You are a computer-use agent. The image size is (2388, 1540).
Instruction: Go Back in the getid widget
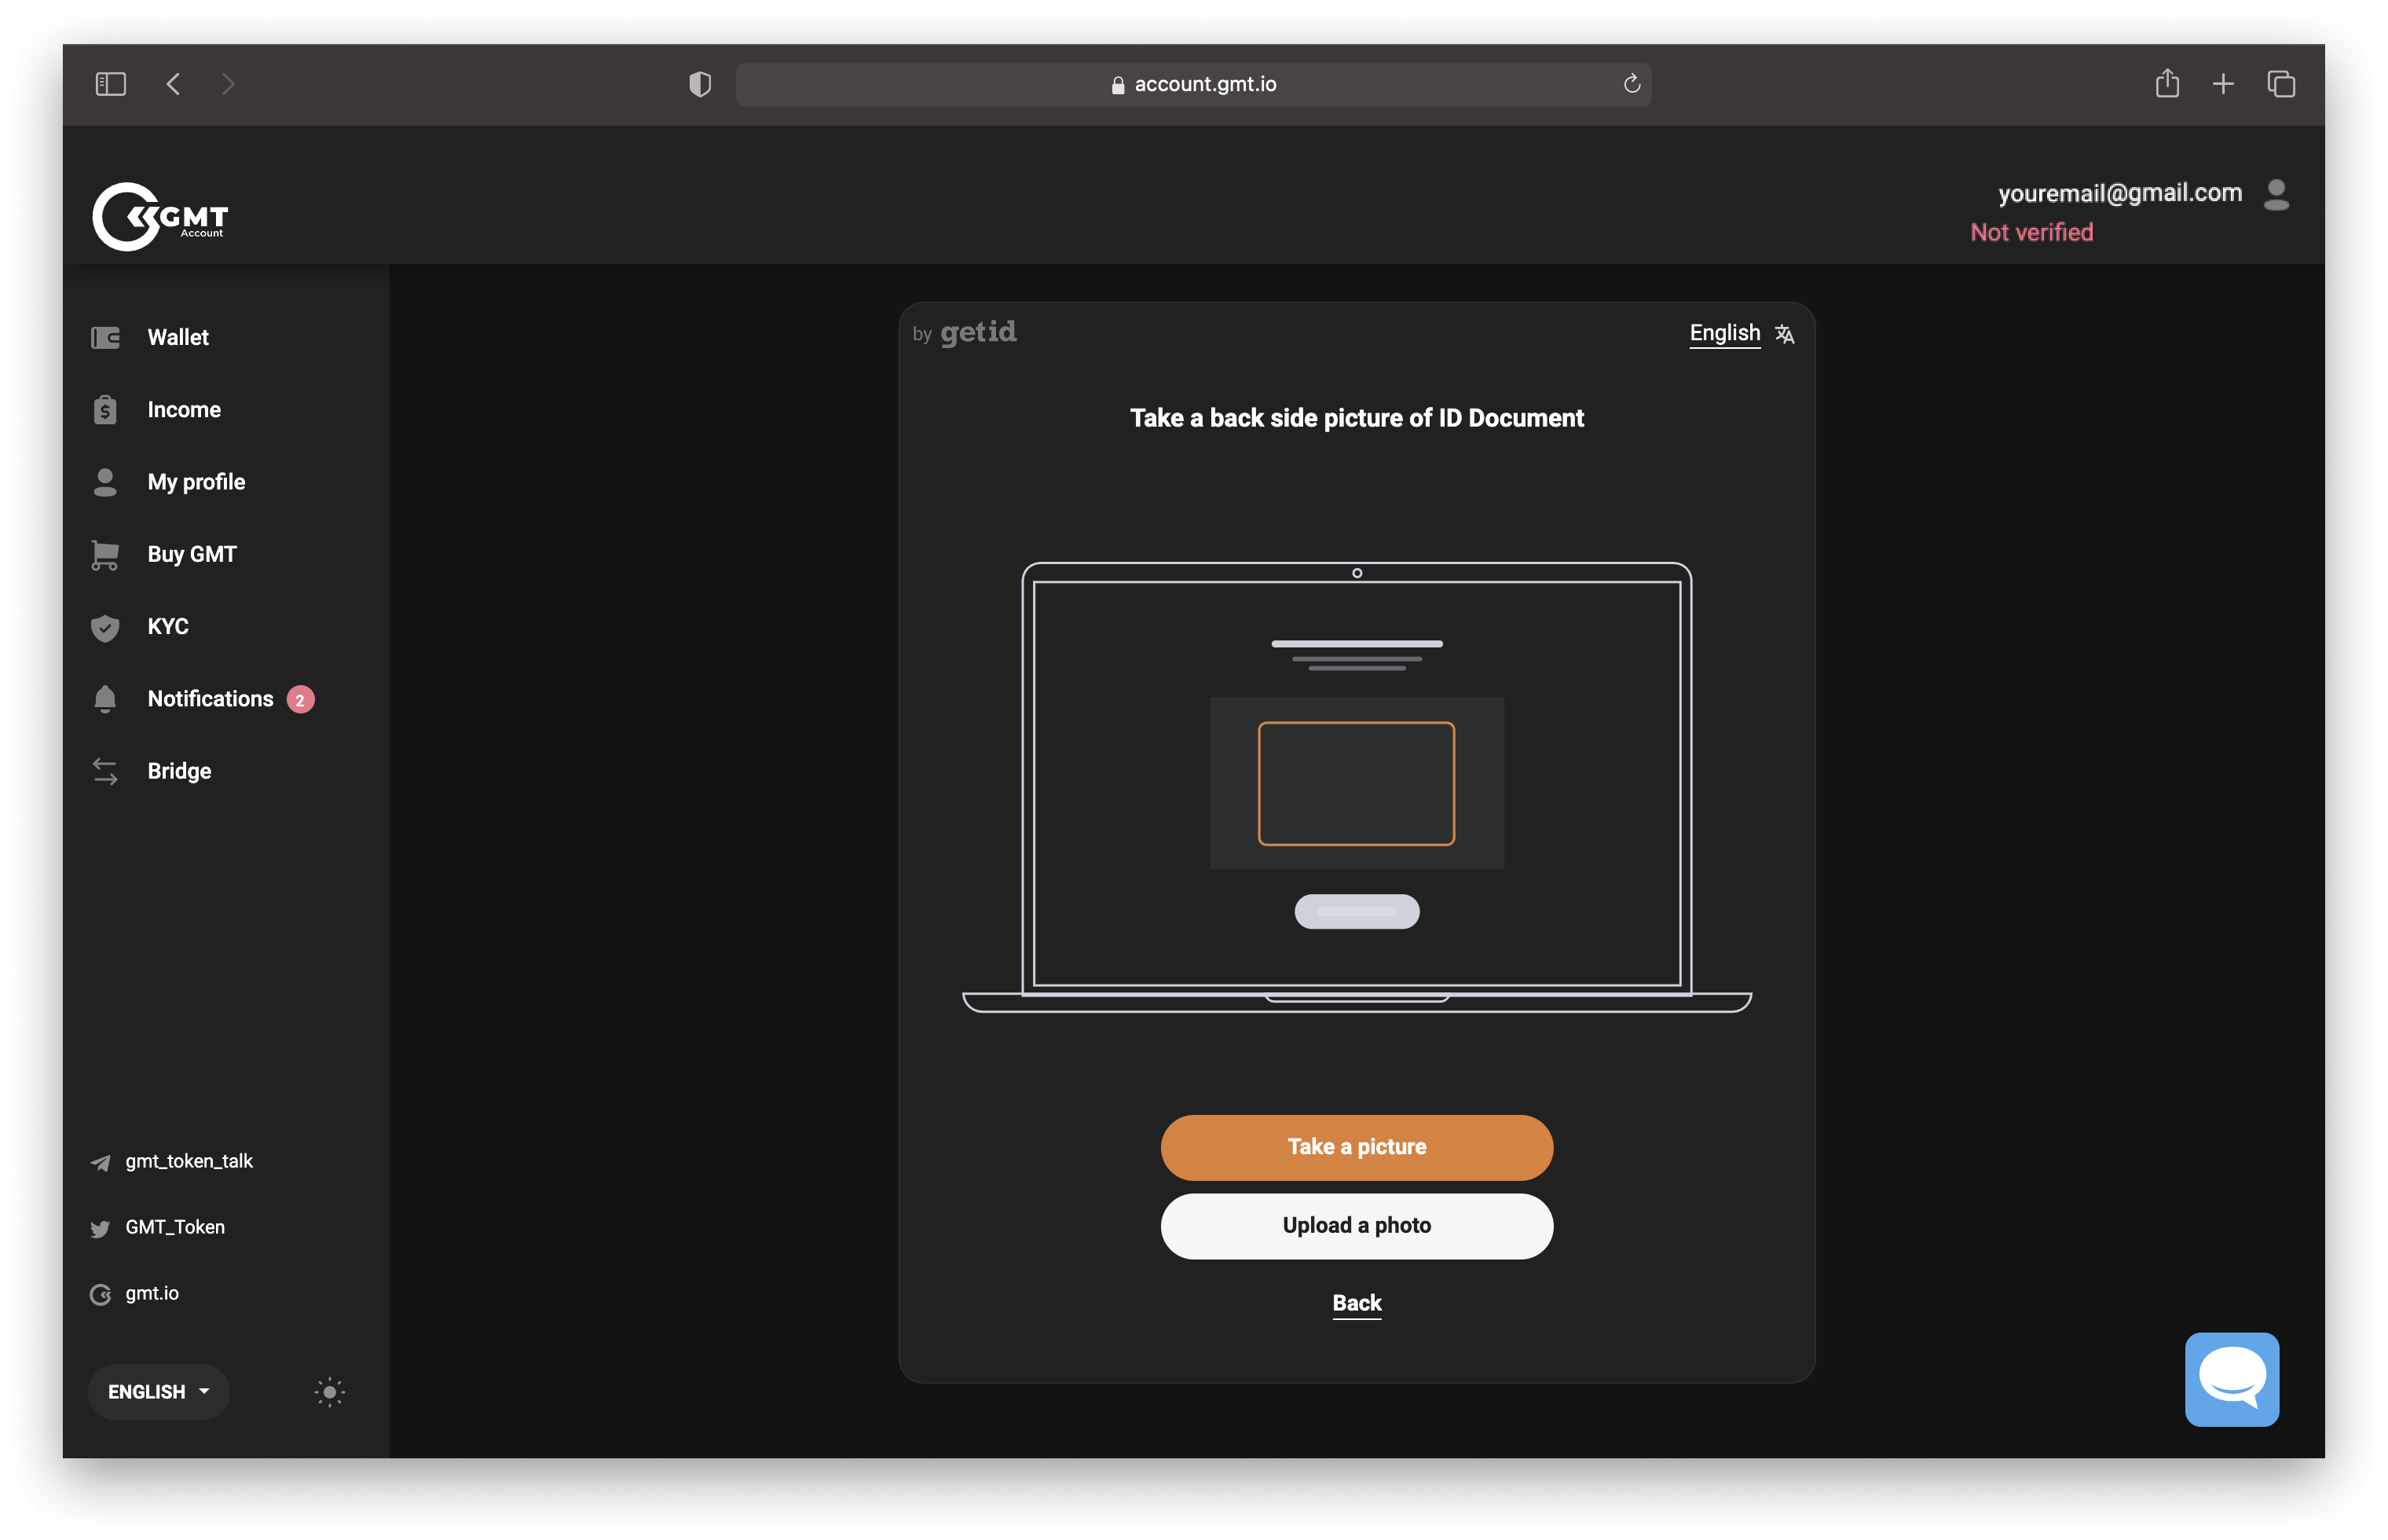1357,1303
